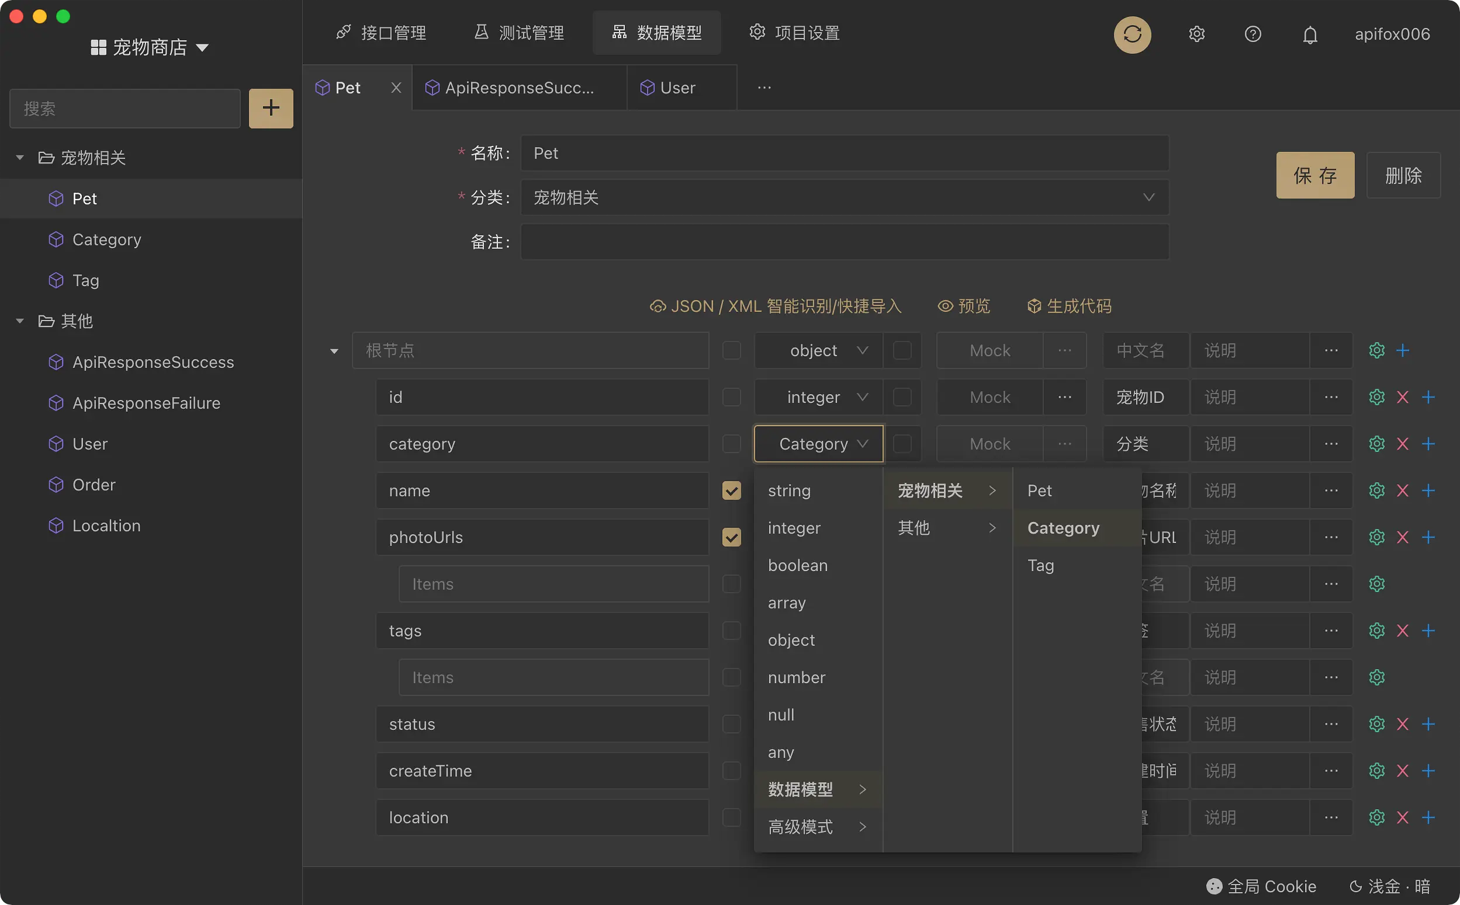Viewport: 1460px width, 905px height.
Task: Select Tag from the model type menu
Action: click(1042, 565)
